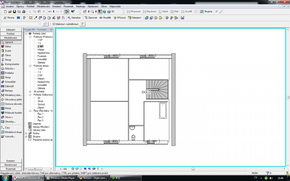The image size is (290, 181).
Task: Click the Demolice hammer tool
Action: click(x=74, y=17)
